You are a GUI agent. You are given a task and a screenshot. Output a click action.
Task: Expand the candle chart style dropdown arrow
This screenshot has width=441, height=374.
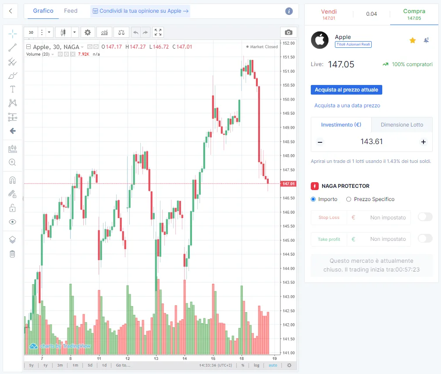(x=75, y=32)
